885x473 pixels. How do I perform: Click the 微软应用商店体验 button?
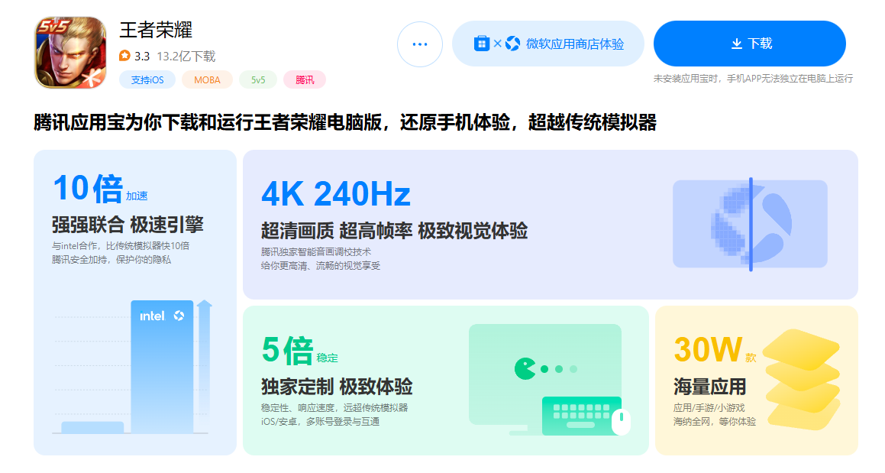(548, 44)
